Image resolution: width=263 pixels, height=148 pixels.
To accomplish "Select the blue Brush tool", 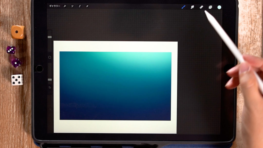I will (183, 7).
